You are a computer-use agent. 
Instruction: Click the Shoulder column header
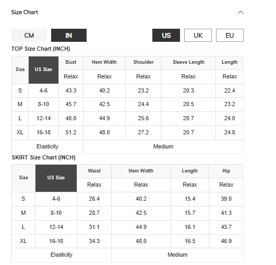(143, 63)
